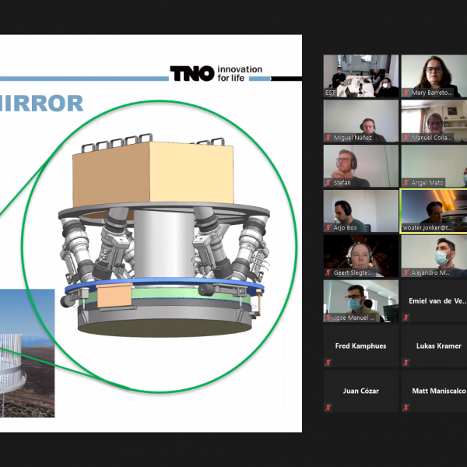This screenshot has height=467, width=467.
Task: Select Angel Mato's video tile
Action: (x=434, y=165)
